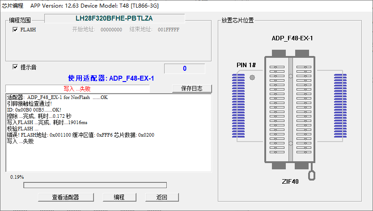Viewport: 373px width, 211px height.
Task: Open 查看适配器 adapter view
Action: [x=65, y=197]
